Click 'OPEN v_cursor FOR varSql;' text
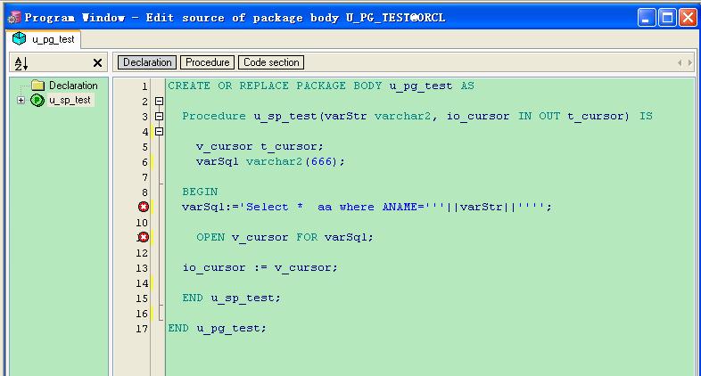Image resolution: width=701 pixels, height=376 pixels. (285, 237)
